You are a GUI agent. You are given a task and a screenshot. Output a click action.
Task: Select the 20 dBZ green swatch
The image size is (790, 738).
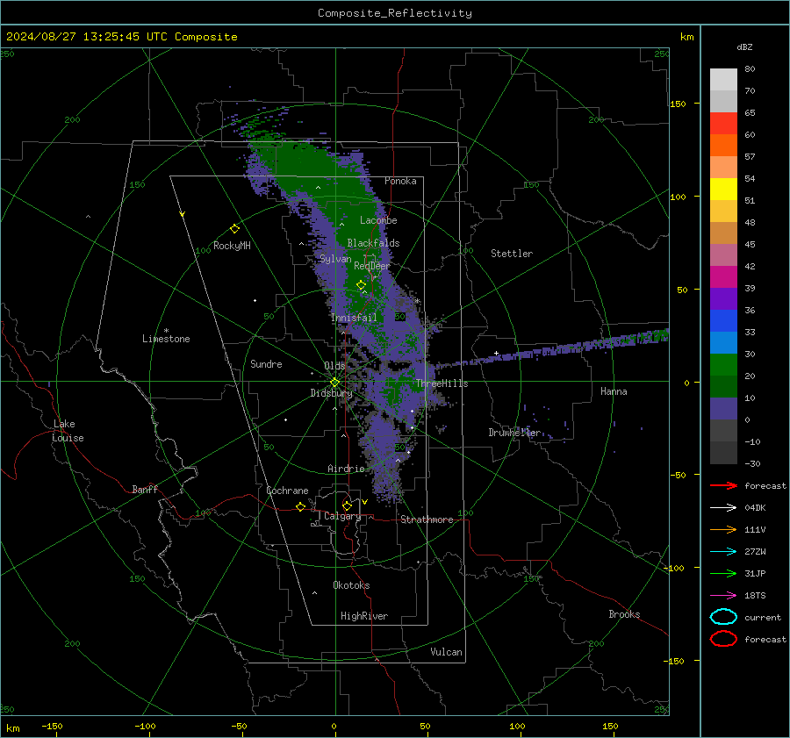point(723,364)
